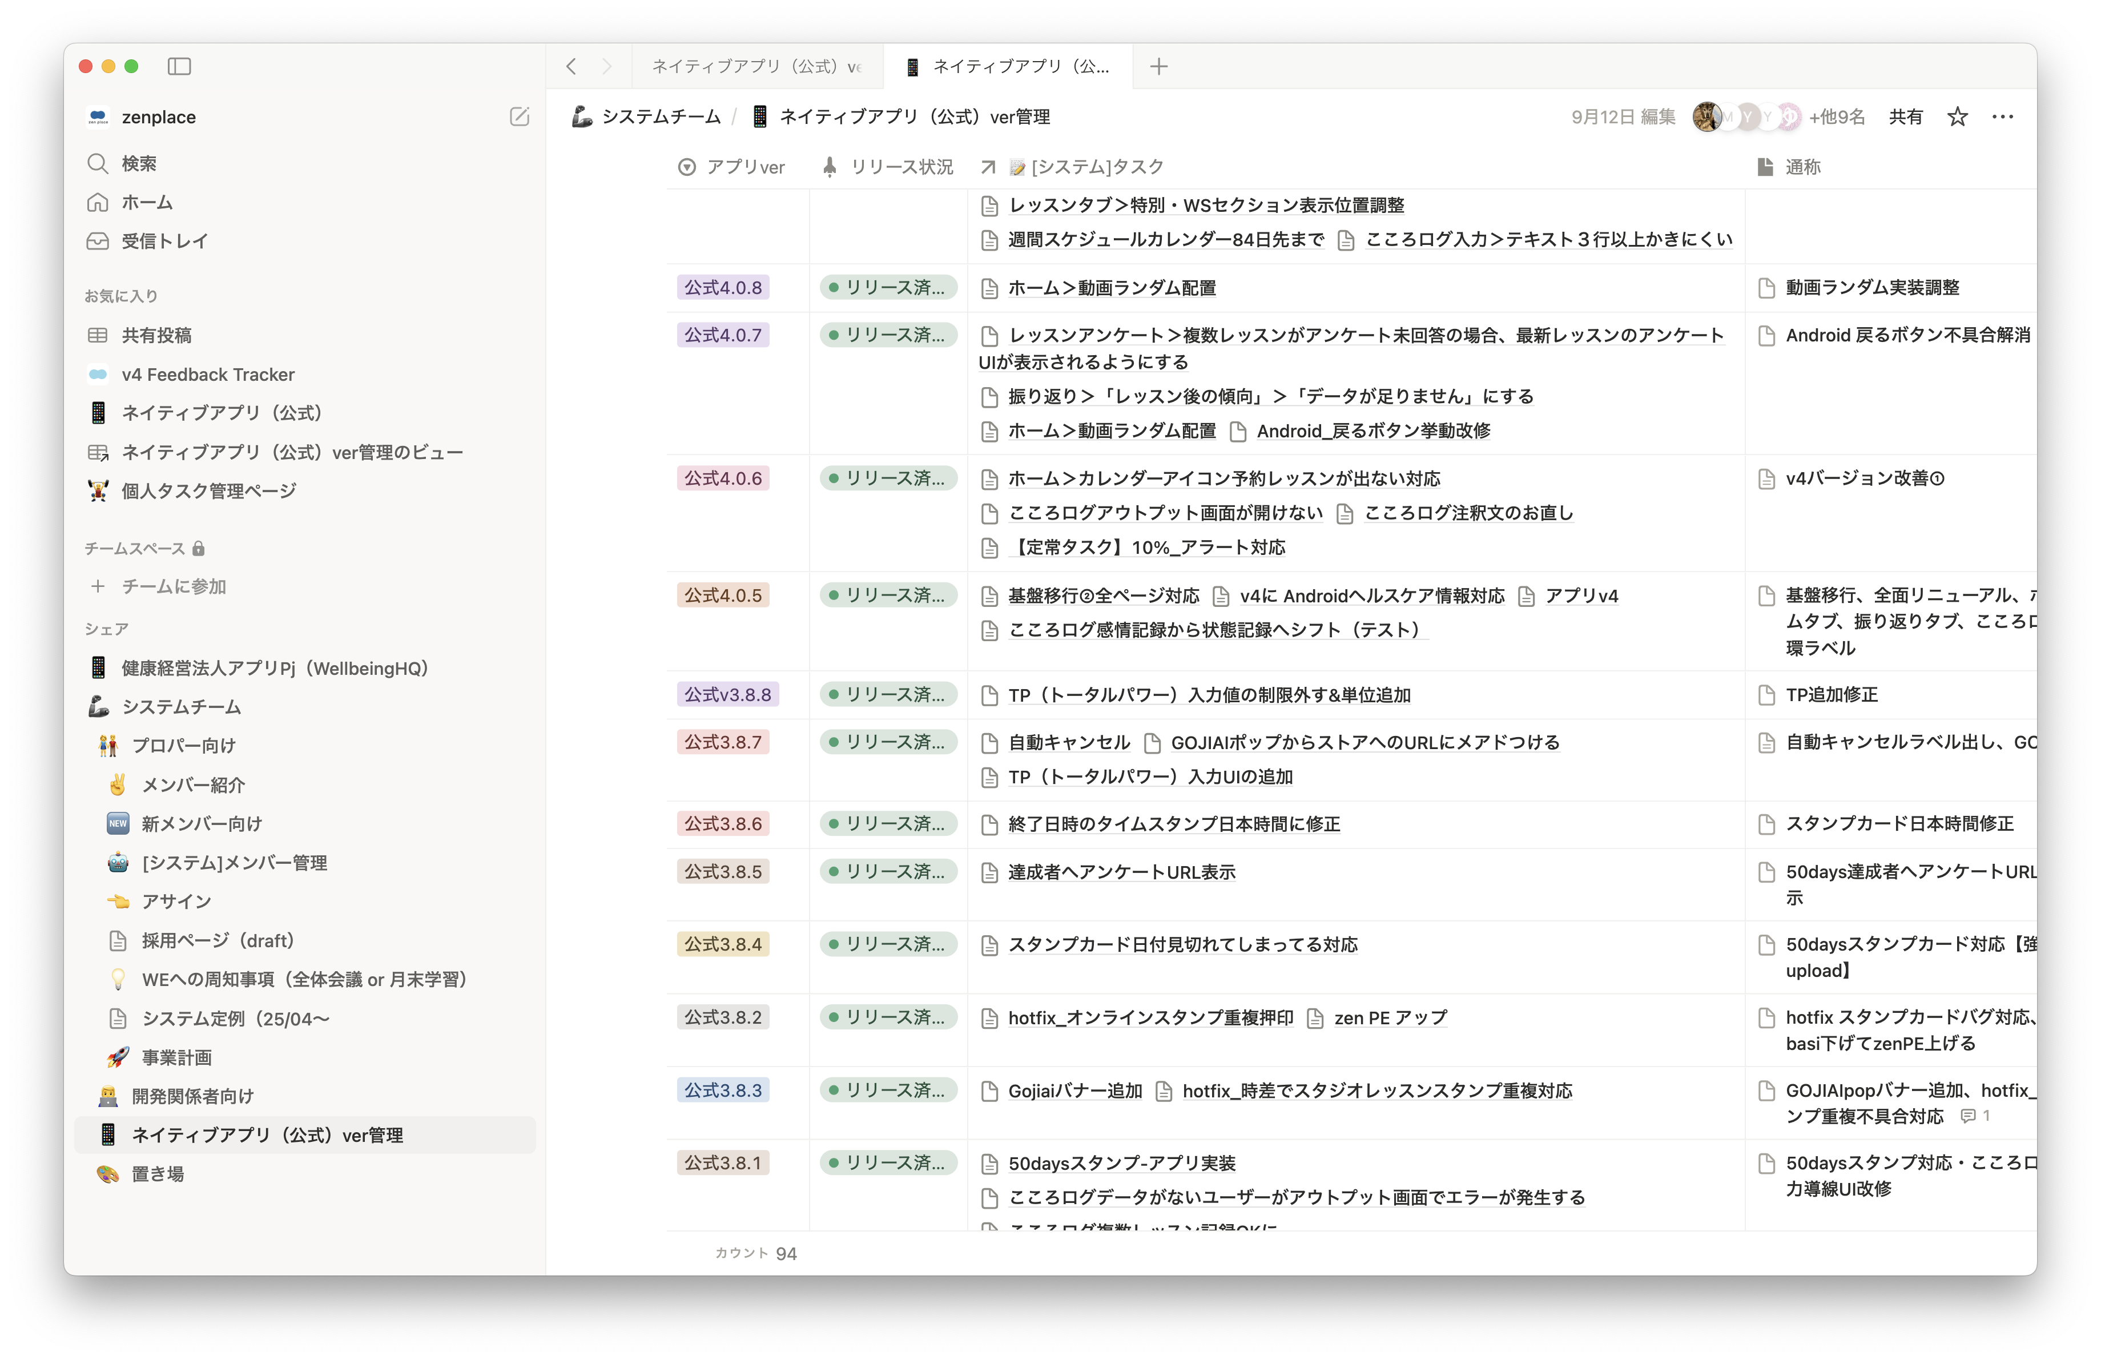Add a new tab with plus
Screen dimensions: 2101x1360
click(x=1158, y=66)
